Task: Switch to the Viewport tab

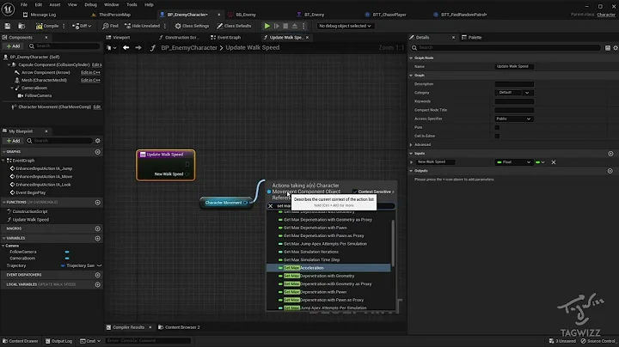Action: click(x=121, y=38)
